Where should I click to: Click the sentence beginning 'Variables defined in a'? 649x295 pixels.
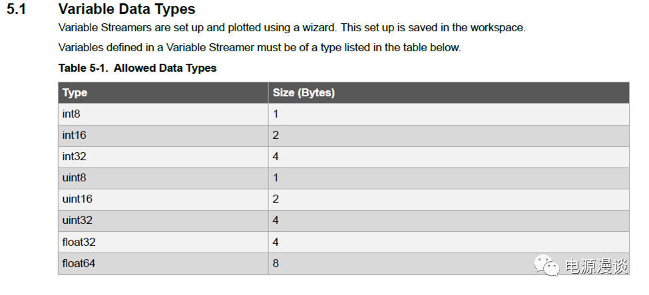(259, 47)
